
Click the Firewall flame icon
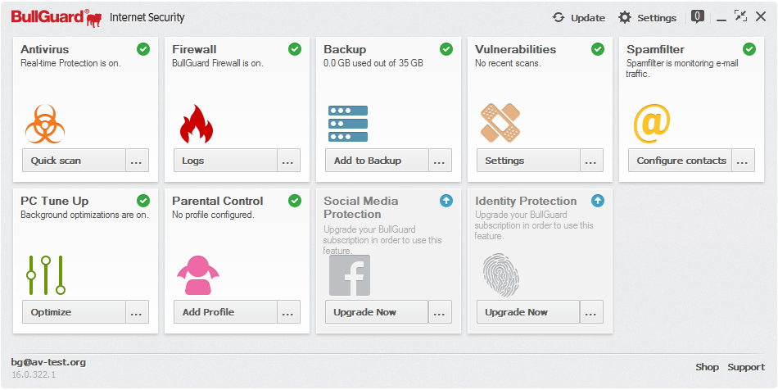pos(196,124)
